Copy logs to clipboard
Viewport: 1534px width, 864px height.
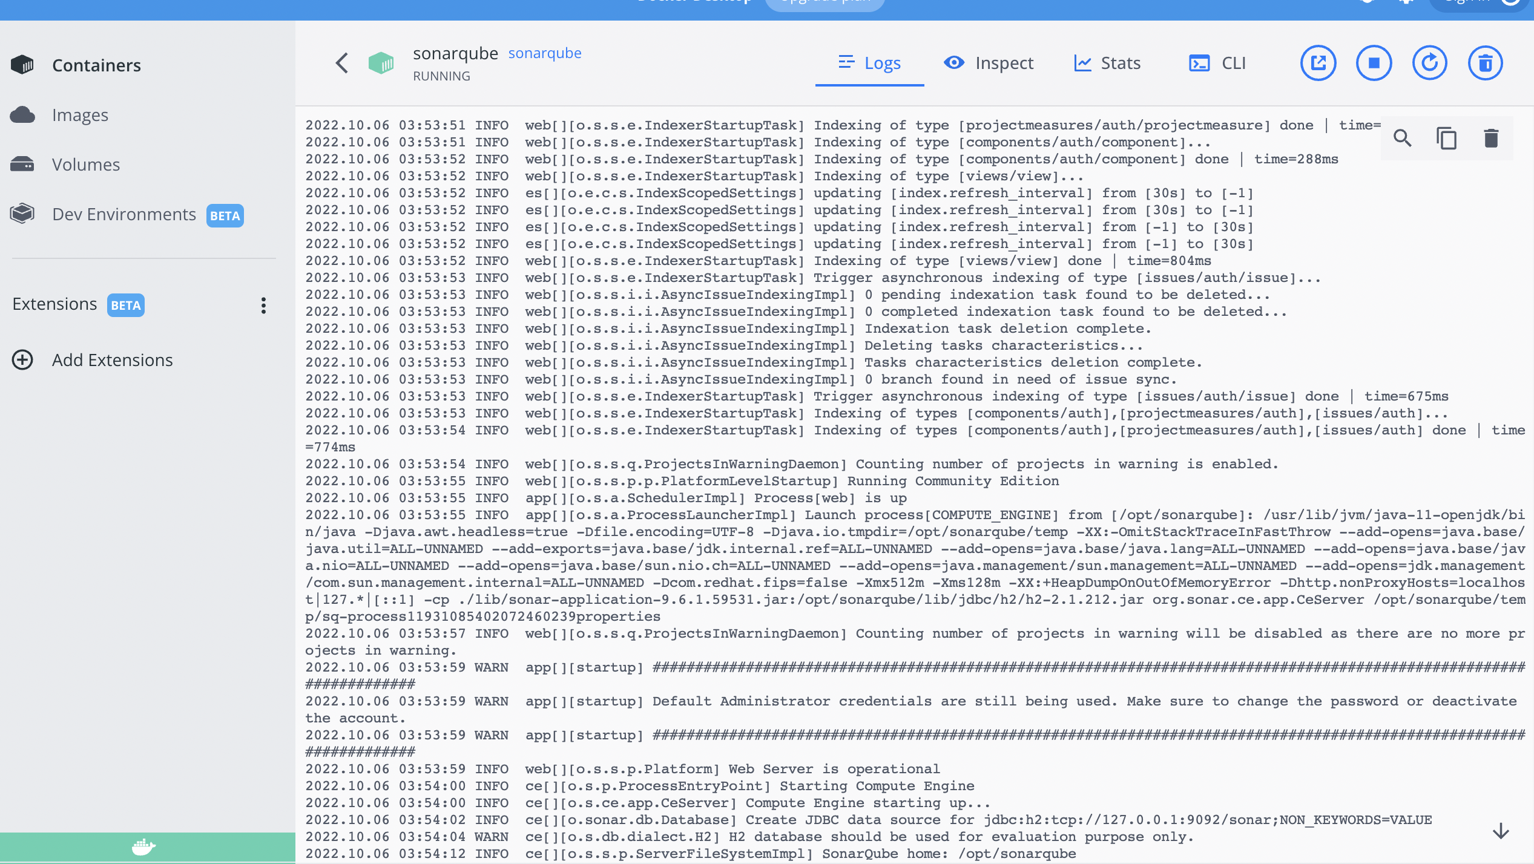coord(1446,139)
